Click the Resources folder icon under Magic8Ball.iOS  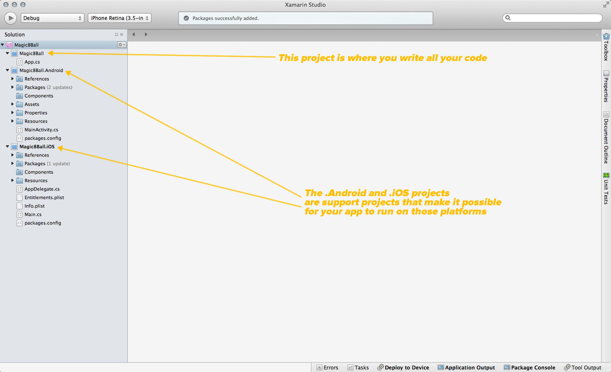[20, 180]
